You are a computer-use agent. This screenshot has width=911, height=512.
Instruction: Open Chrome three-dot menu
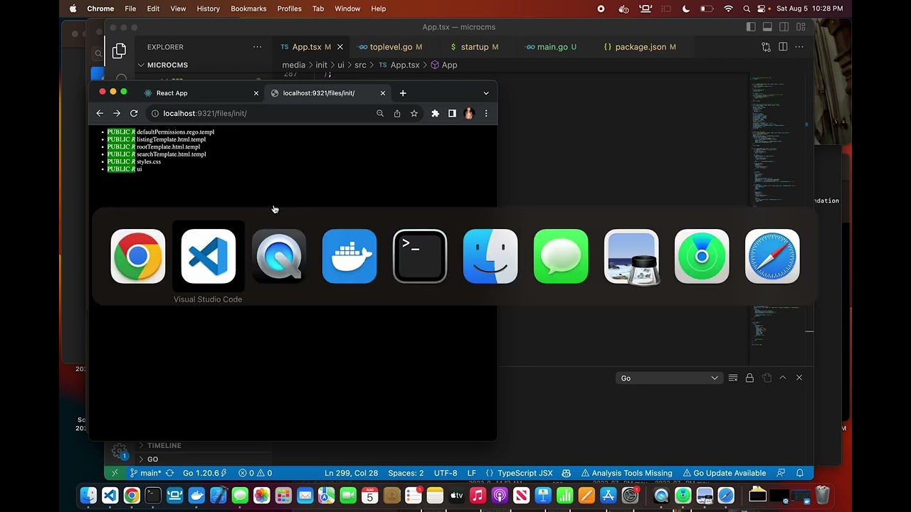(x=486, y=113)
